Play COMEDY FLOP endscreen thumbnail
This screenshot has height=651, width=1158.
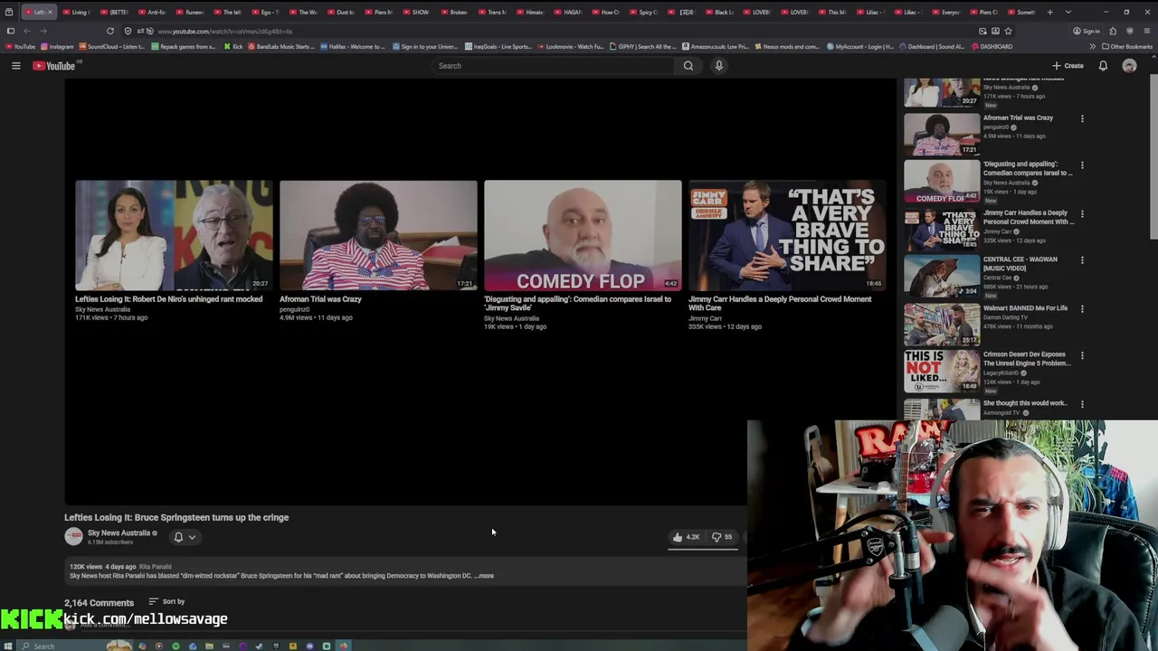(583, 235)
